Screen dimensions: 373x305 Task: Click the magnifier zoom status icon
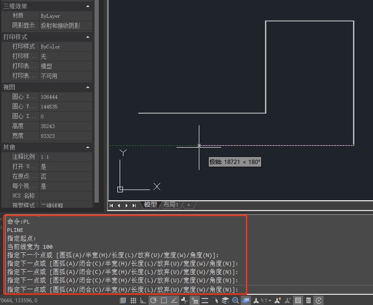point(236,300)
